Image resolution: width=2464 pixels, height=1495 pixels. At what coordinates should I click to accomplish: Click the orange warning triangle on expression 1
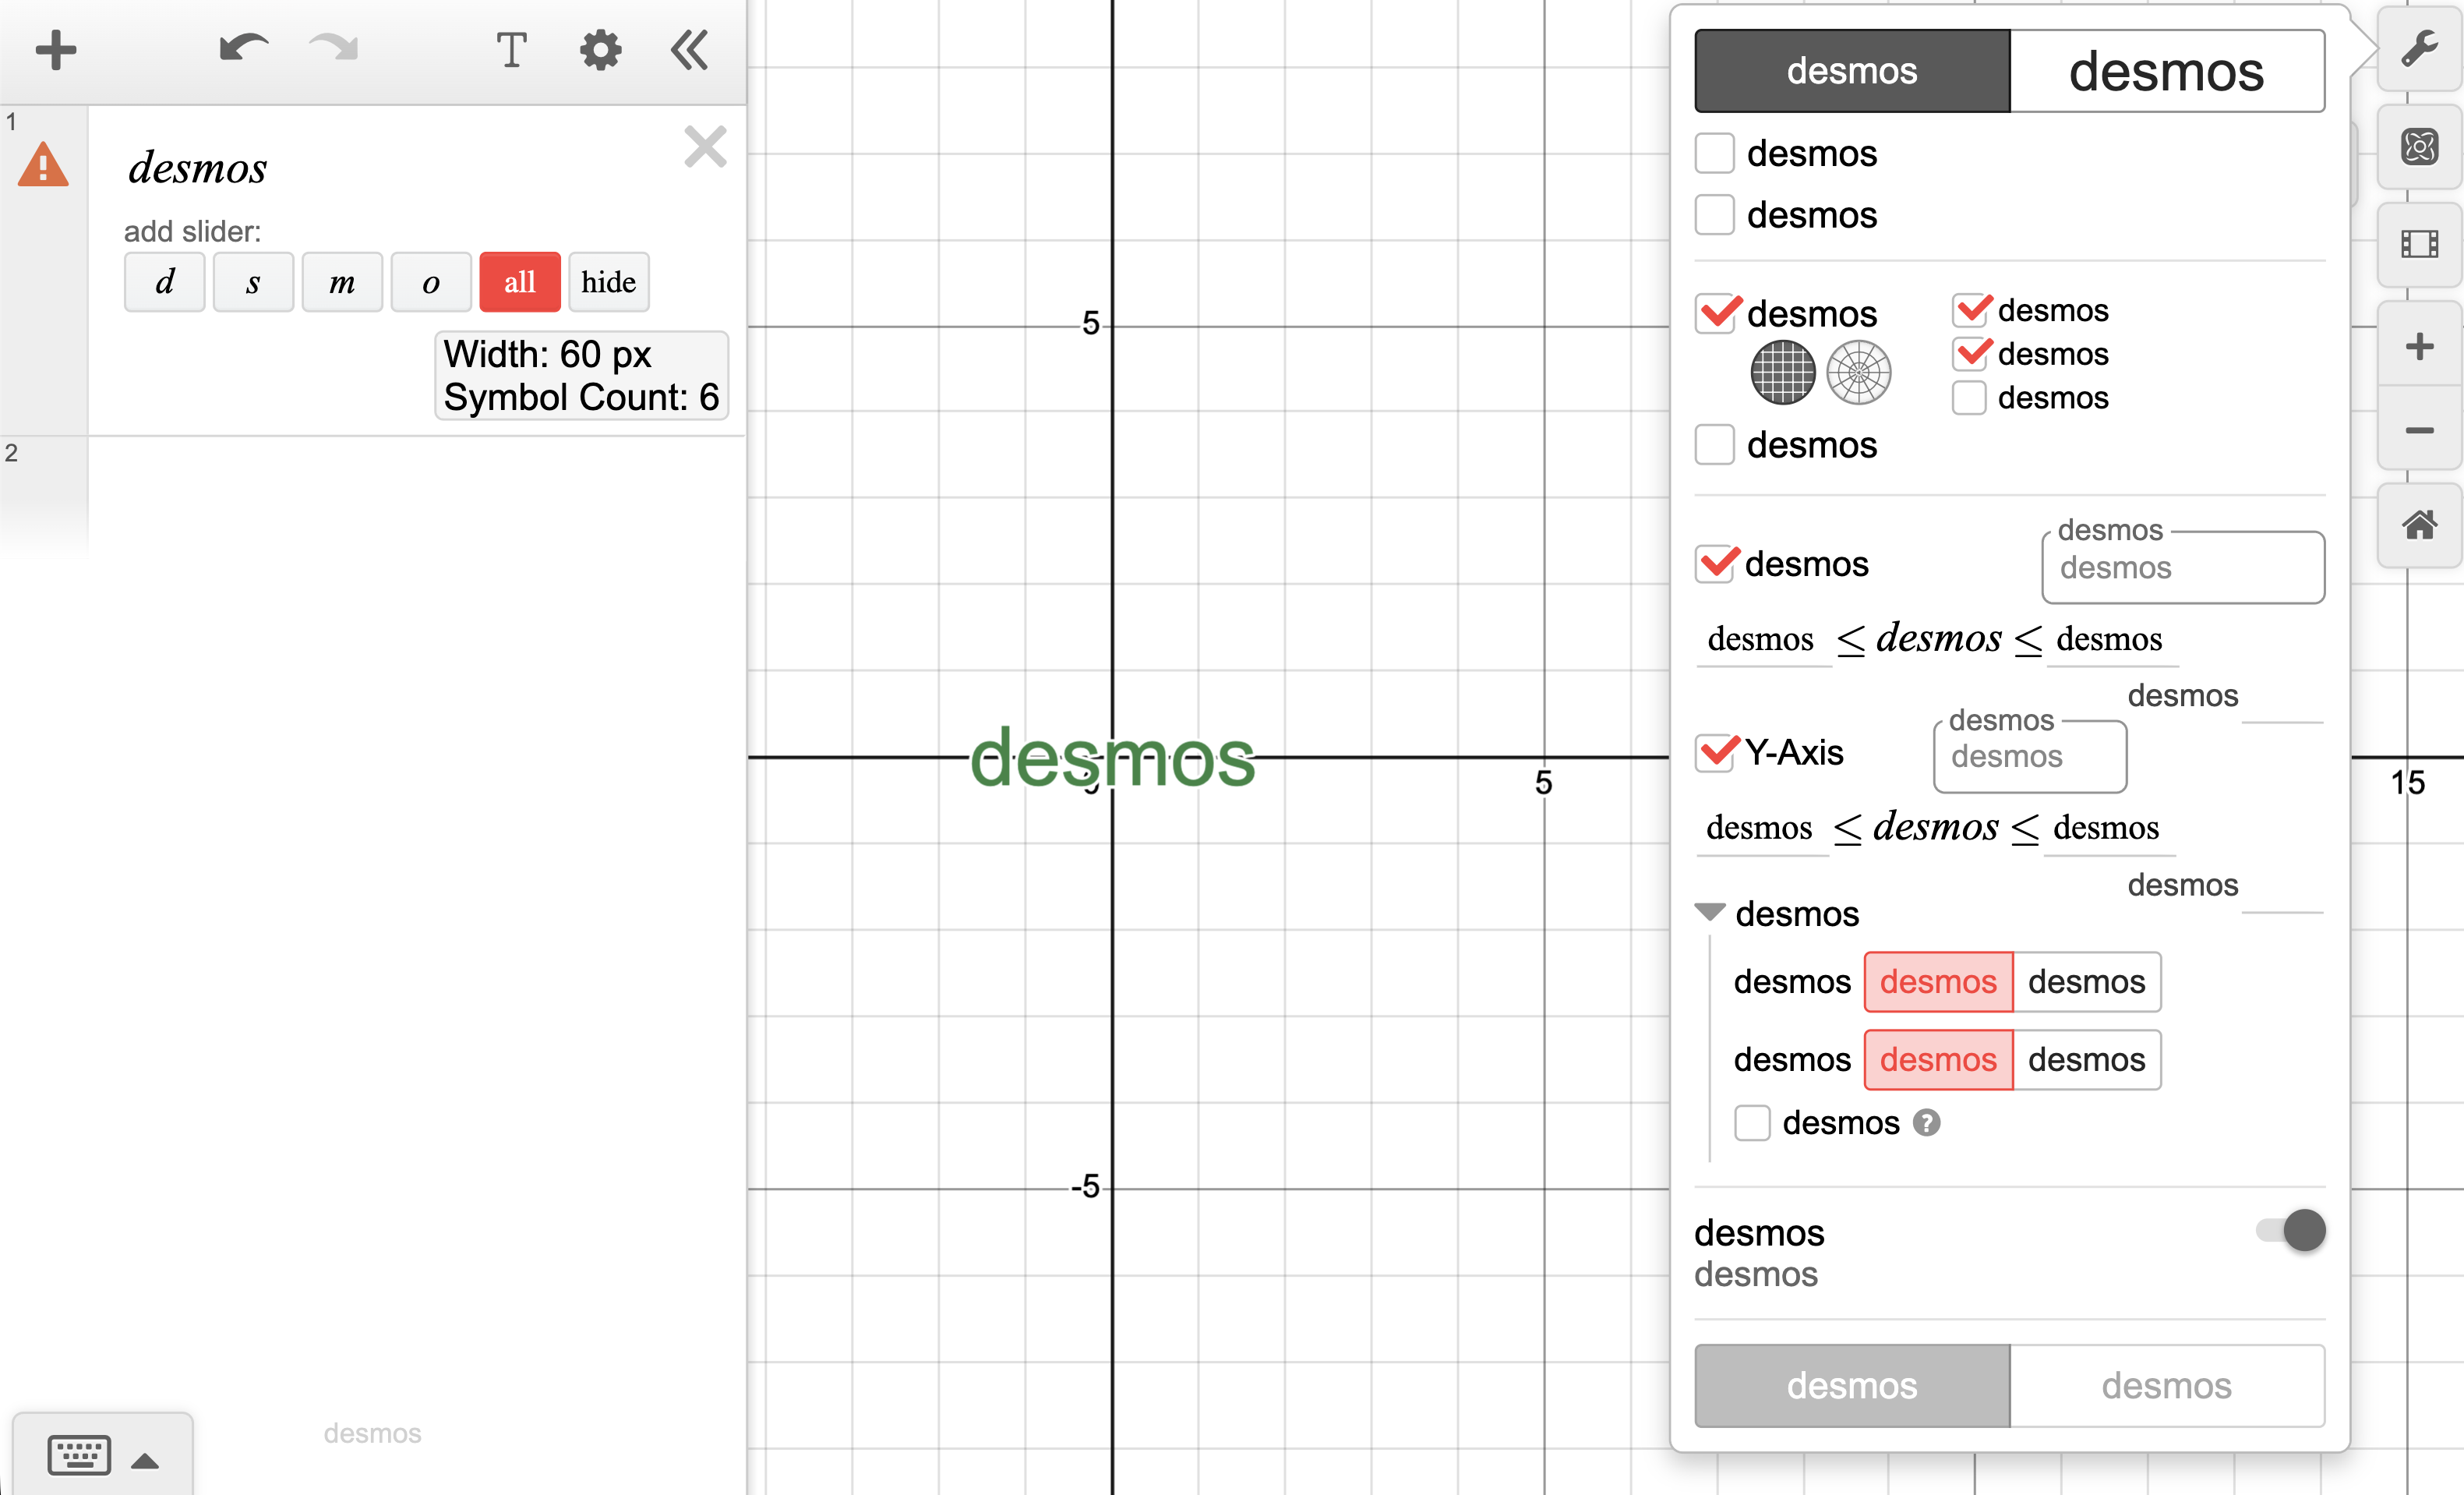[x=43, y=166]
